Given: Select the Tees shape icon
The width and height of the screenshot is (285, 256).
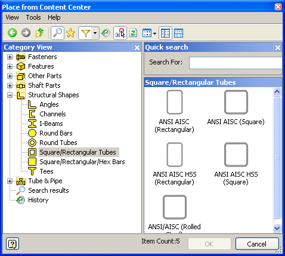Looking at the screenshot, I should click(x=32, y=171).
